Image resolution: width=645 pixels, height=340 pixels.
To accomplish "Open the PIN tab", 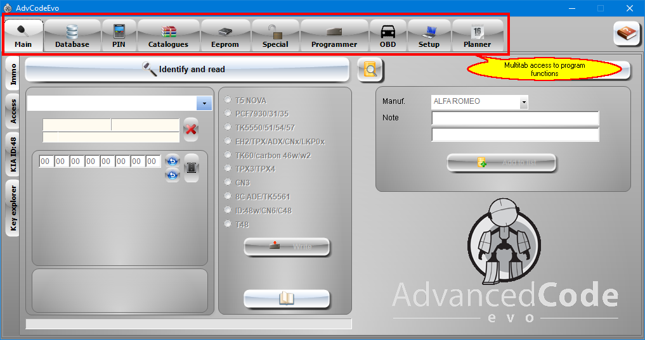I will [119, 35].
